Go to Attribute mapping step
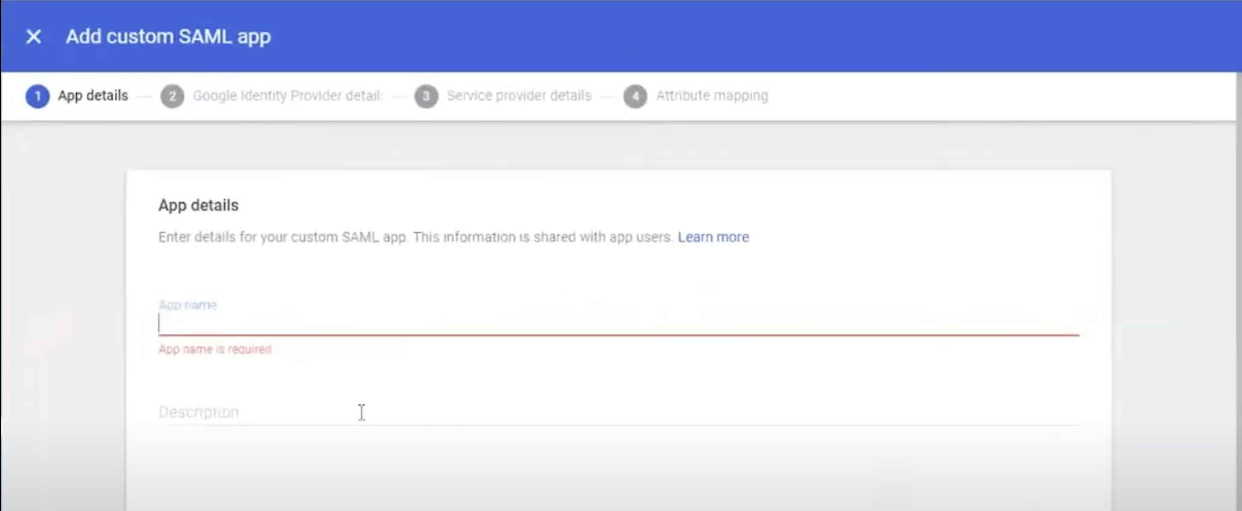 (712, 96)
